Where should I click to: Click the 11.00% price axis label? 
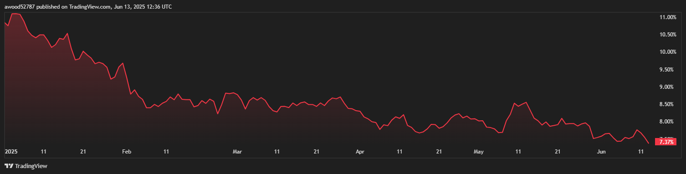click(x=667, y=17)
